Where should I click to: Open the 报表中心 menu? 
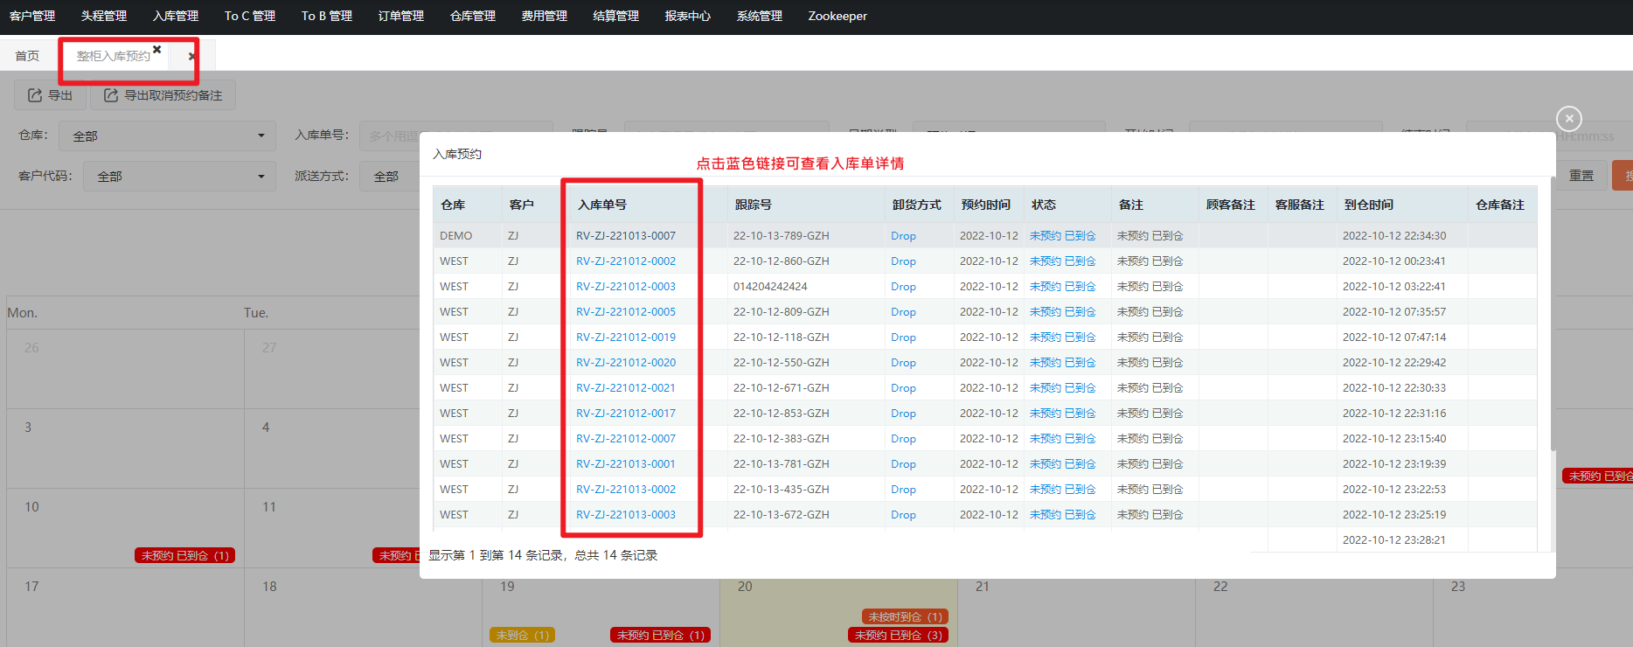[x=688, y=16]
